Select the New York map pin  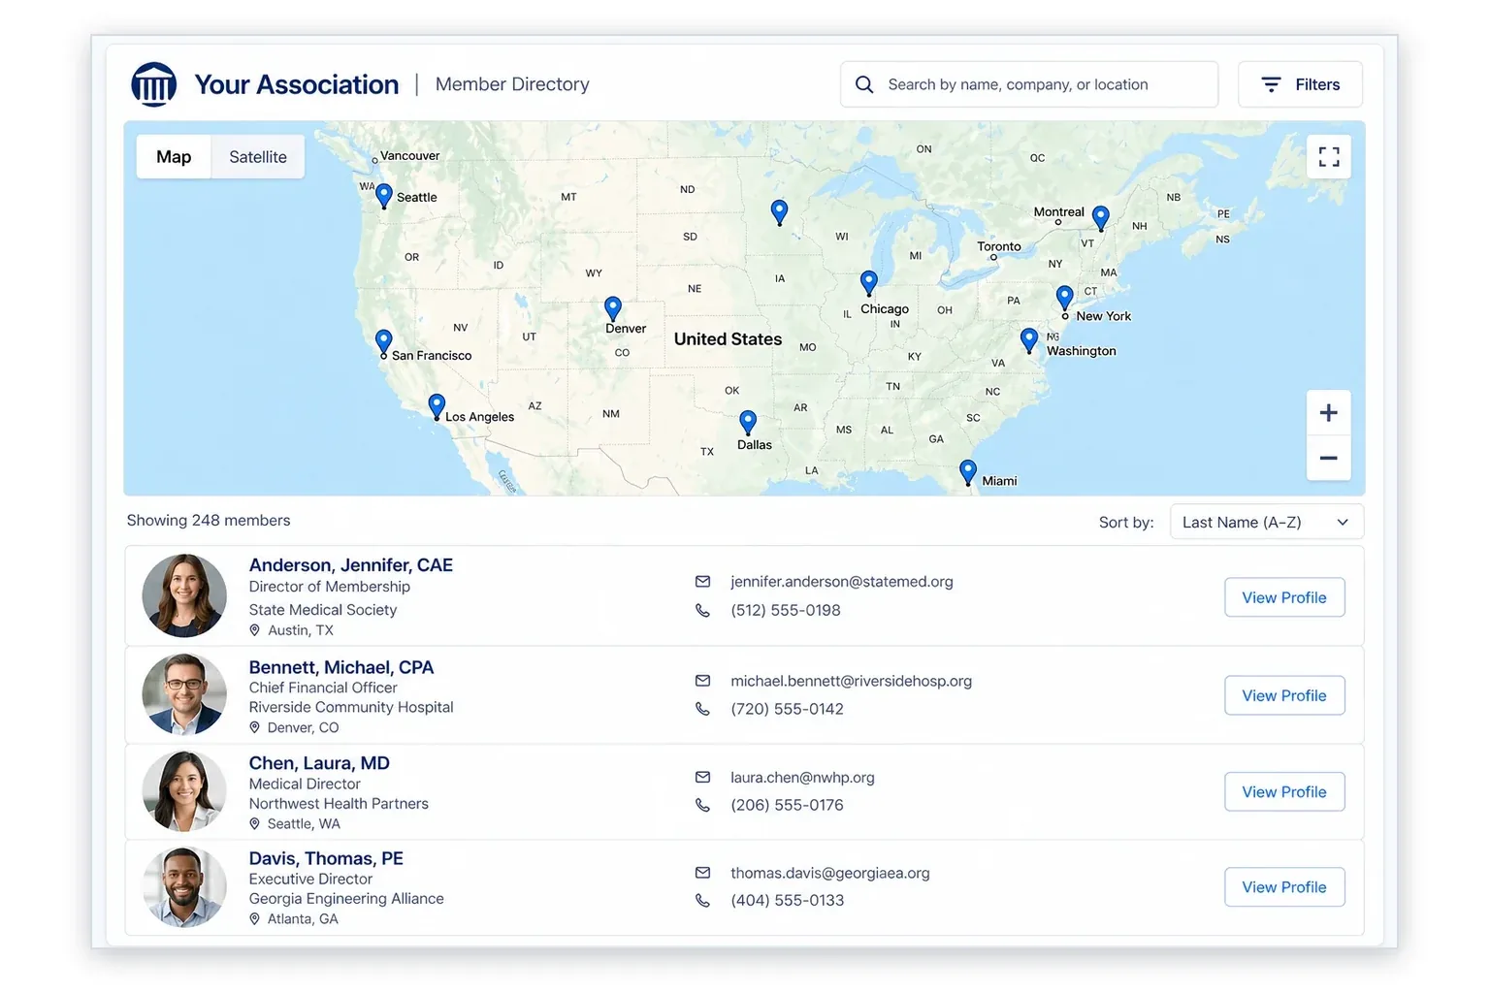tap(1065, 298)
